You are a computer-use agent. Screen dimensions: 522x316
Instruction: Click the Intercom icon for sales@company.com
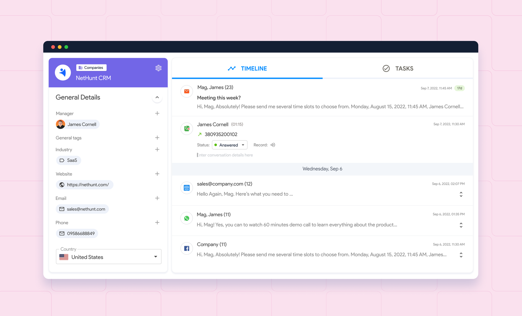(187, 188)
